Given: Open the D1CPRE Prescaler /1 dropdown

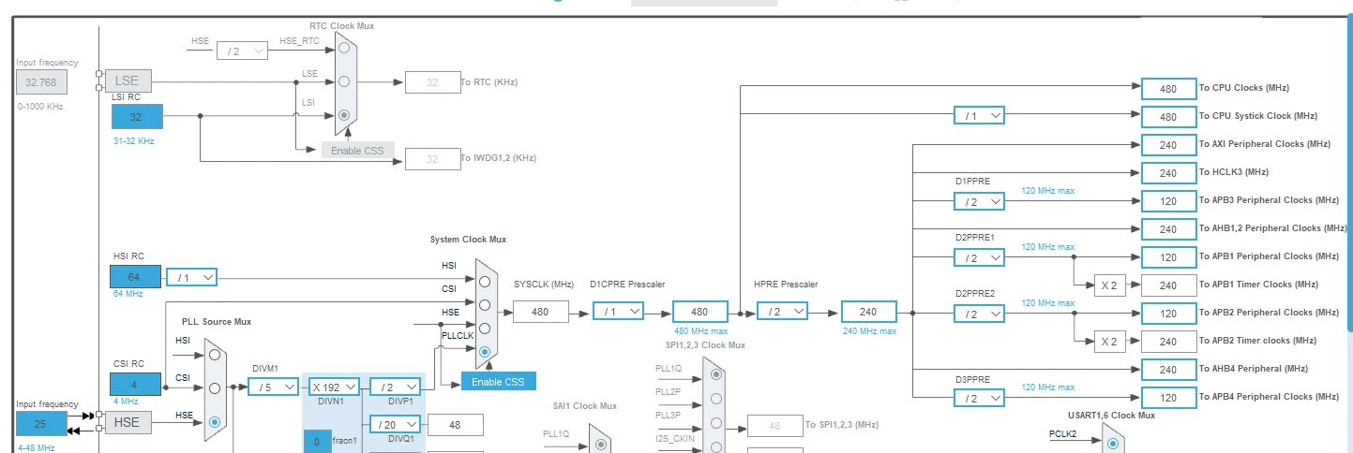Looking at the screenshot, I should (618, 311).
